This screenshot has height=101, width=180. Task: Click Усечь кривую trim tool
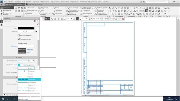(72, 8)
